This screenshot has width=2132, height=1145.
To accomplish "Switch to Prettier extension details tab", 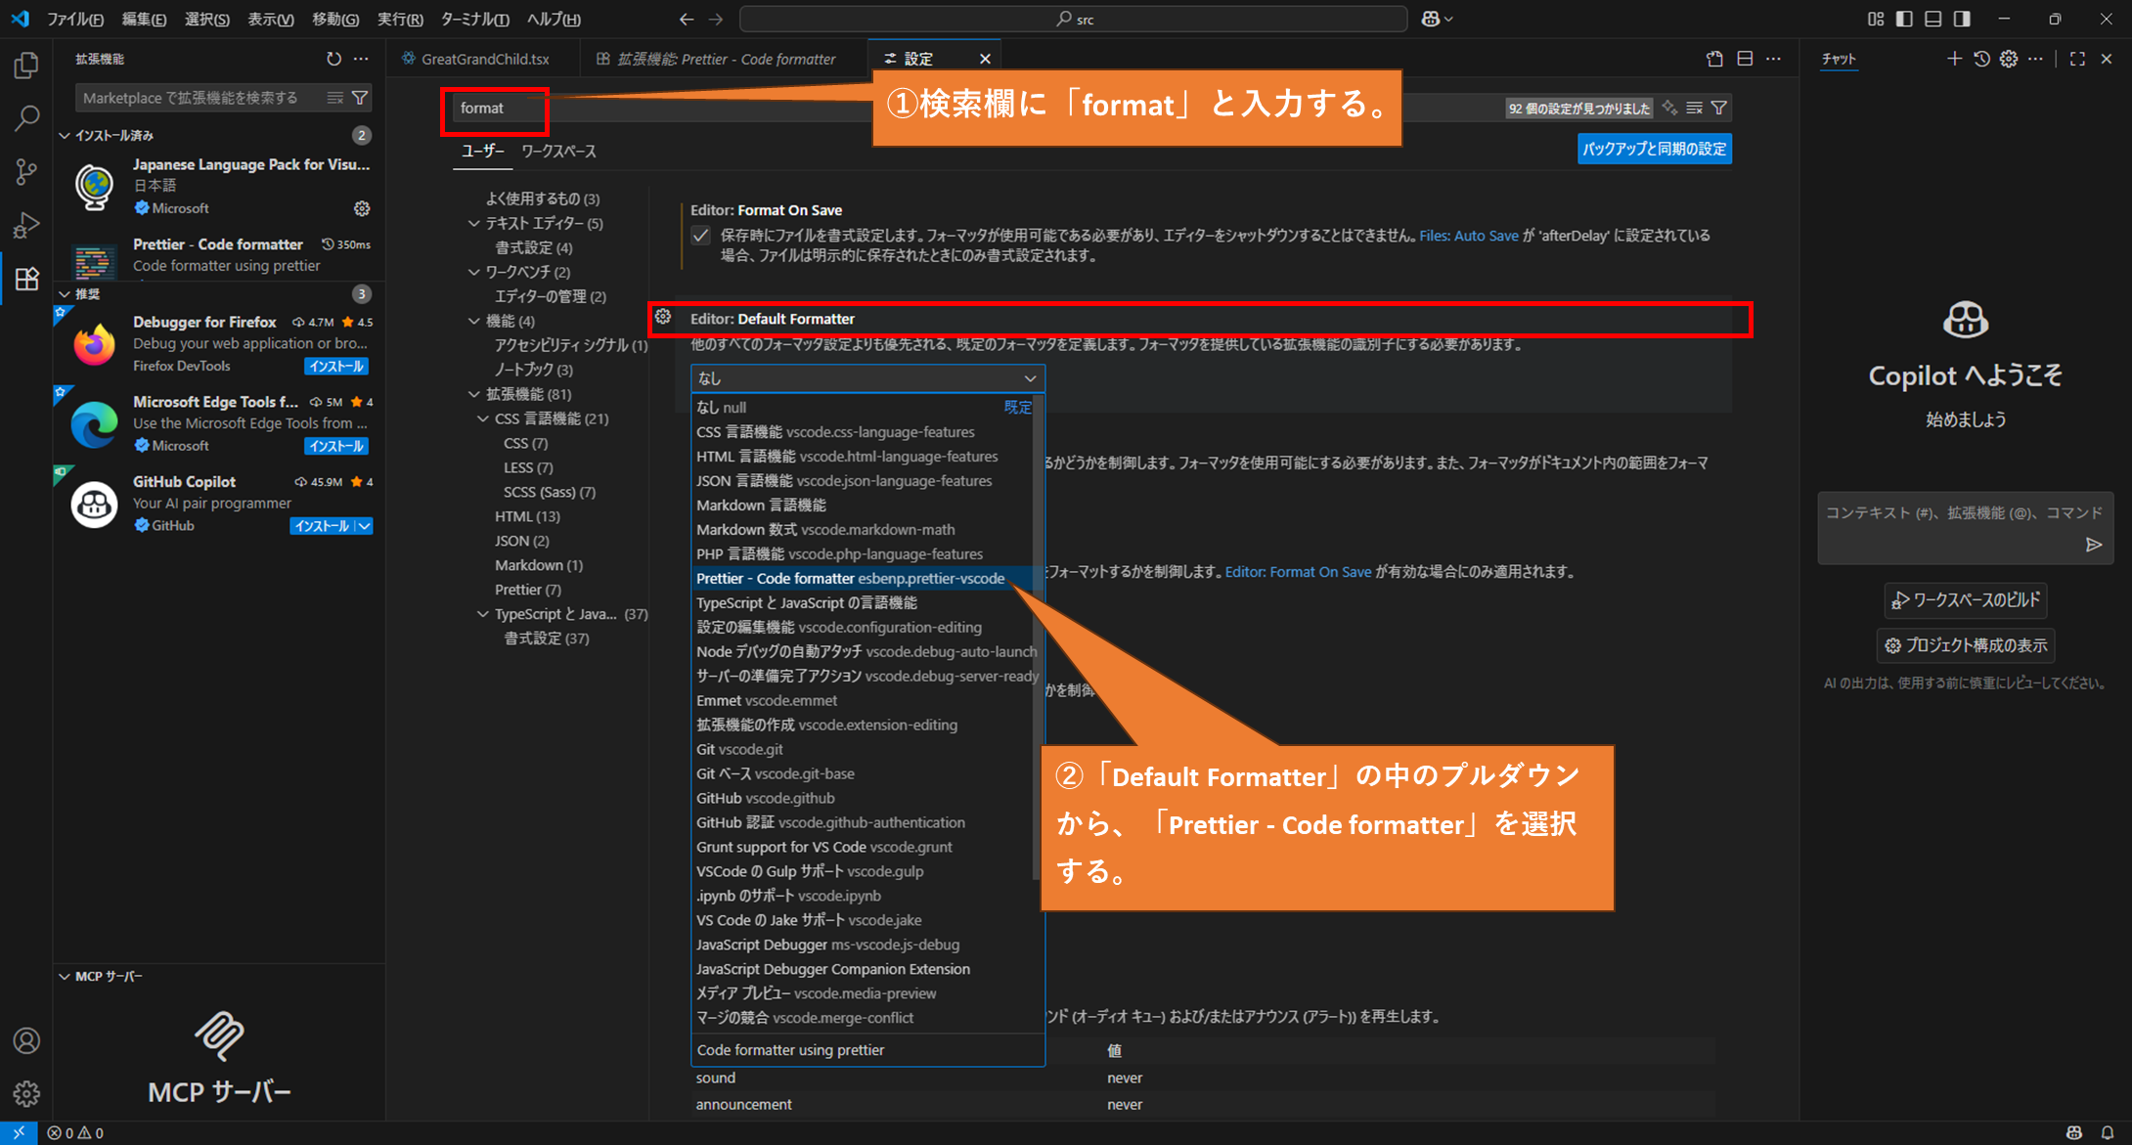I will point(726,59).
